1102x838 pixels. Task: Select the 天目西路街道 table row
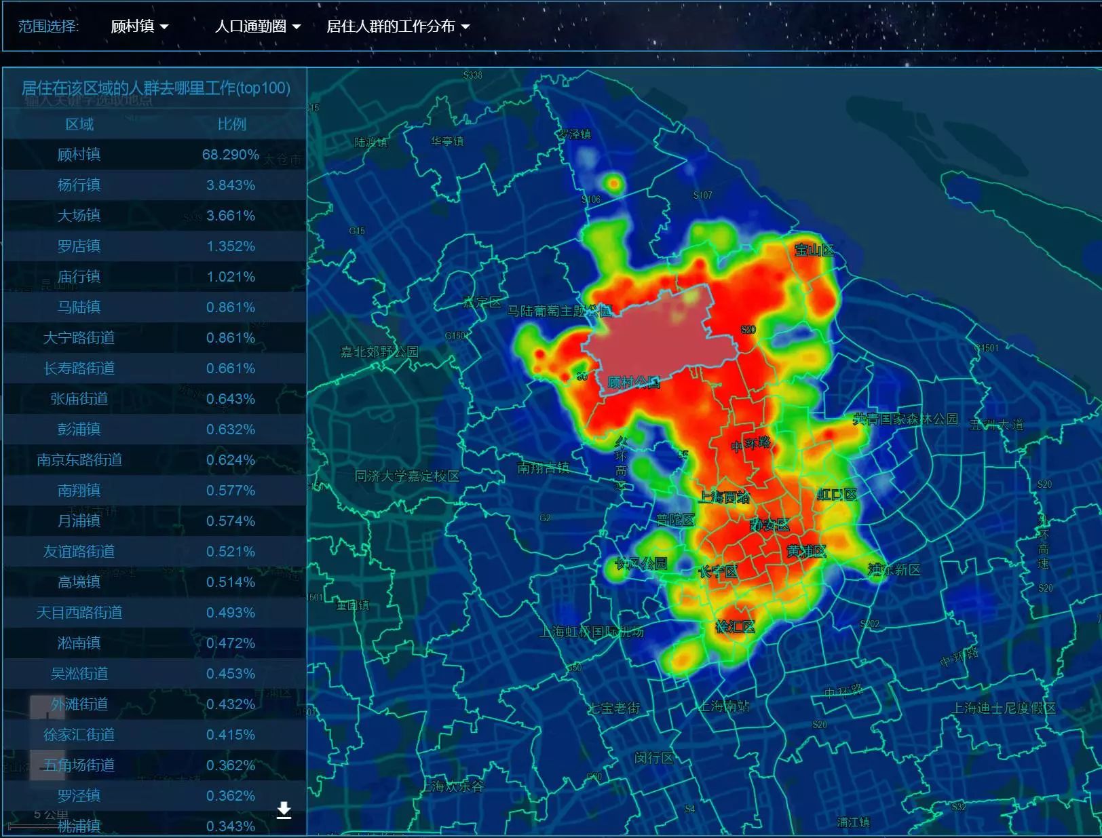(155, 613)
